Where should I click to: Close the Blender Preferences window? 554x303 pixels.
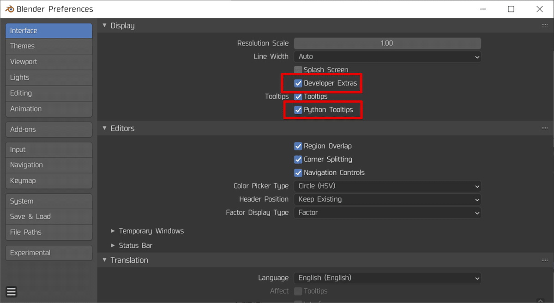[x=539, y=9]
